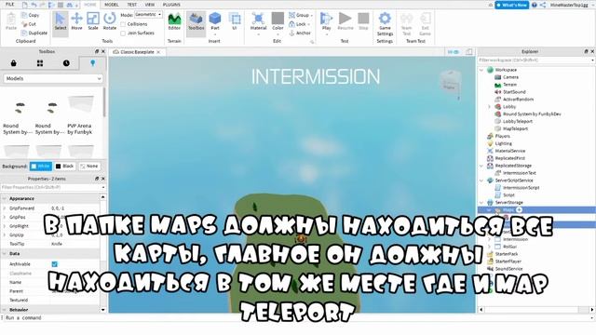Open the Mode Geometric dropdown

[x=148, y=15]
